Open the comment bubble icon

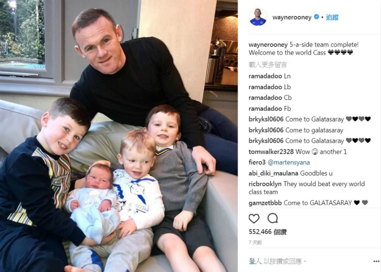[x=272, y=218]
